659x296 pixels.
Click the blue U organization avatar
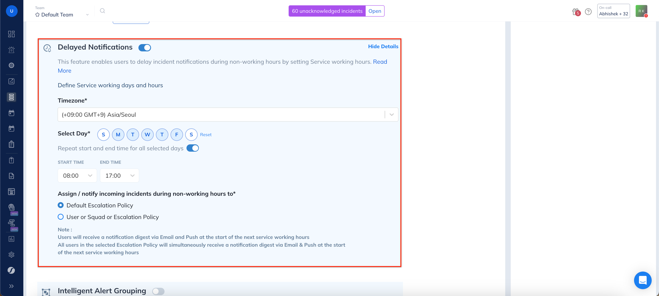point(12,11)
